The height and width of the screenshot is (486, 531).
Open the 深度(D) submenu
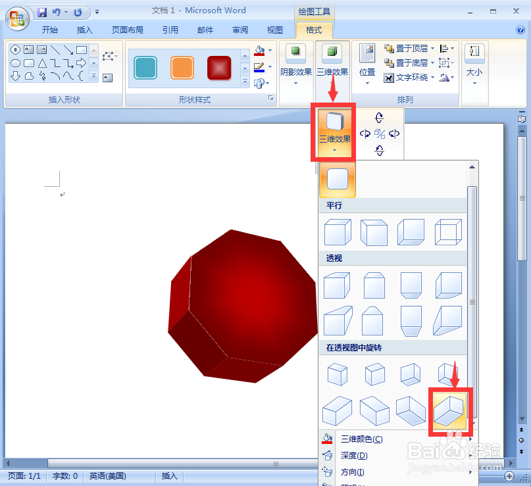pyautogui.click(x=397, y=456)
